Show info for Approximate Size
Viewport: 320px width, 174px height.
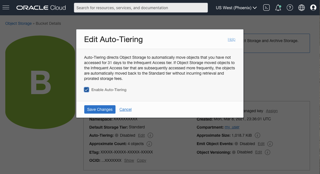click(258, 135)
